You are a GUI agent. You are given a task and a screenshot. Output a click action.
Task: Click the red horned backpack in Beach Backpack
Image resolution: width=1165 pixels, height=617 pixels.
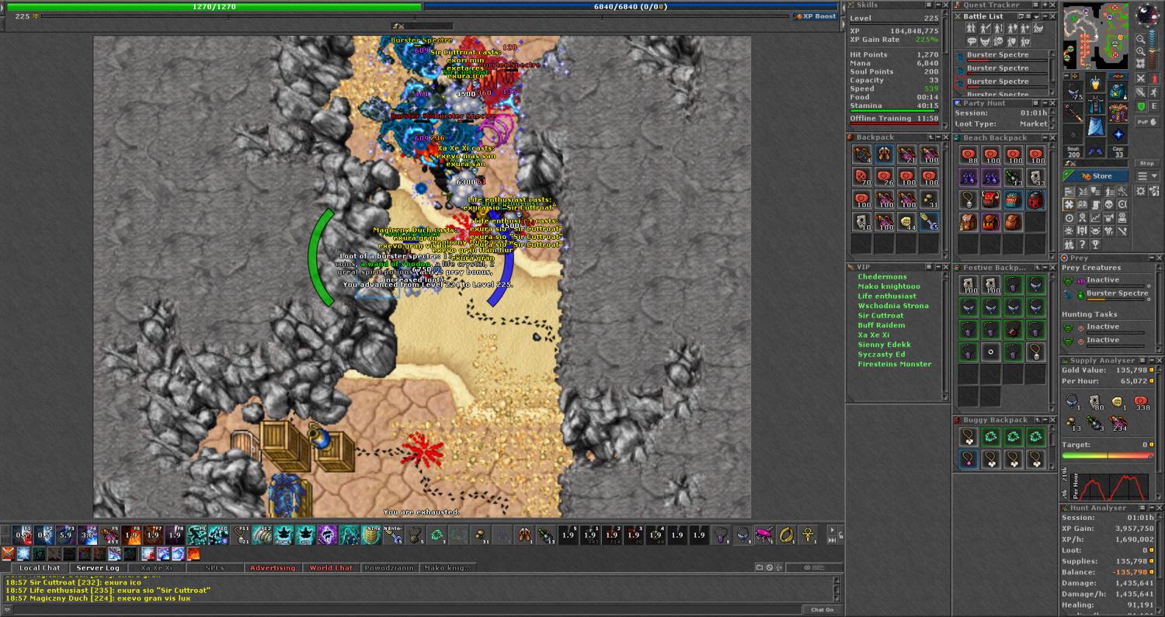990,199
